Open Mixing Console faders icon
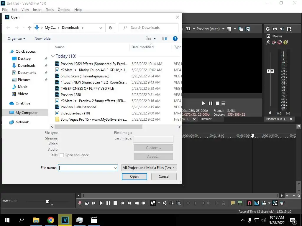The image size is (302, 226). tap(289, 29)
